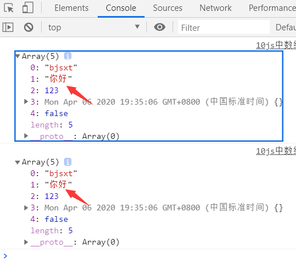Click info icon beside second Array(5)
The image size is (296, 259).
pyautogui.click(x=67, y=162)
